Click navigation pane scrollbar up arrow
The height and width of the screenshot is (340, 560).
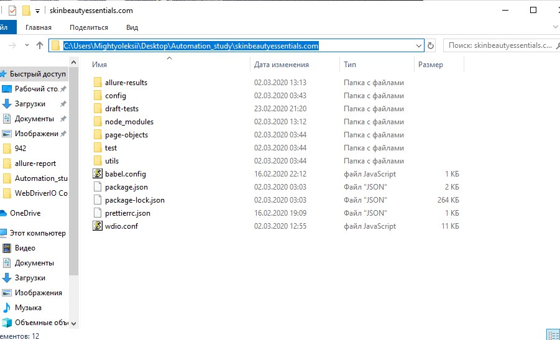[73, 63]
